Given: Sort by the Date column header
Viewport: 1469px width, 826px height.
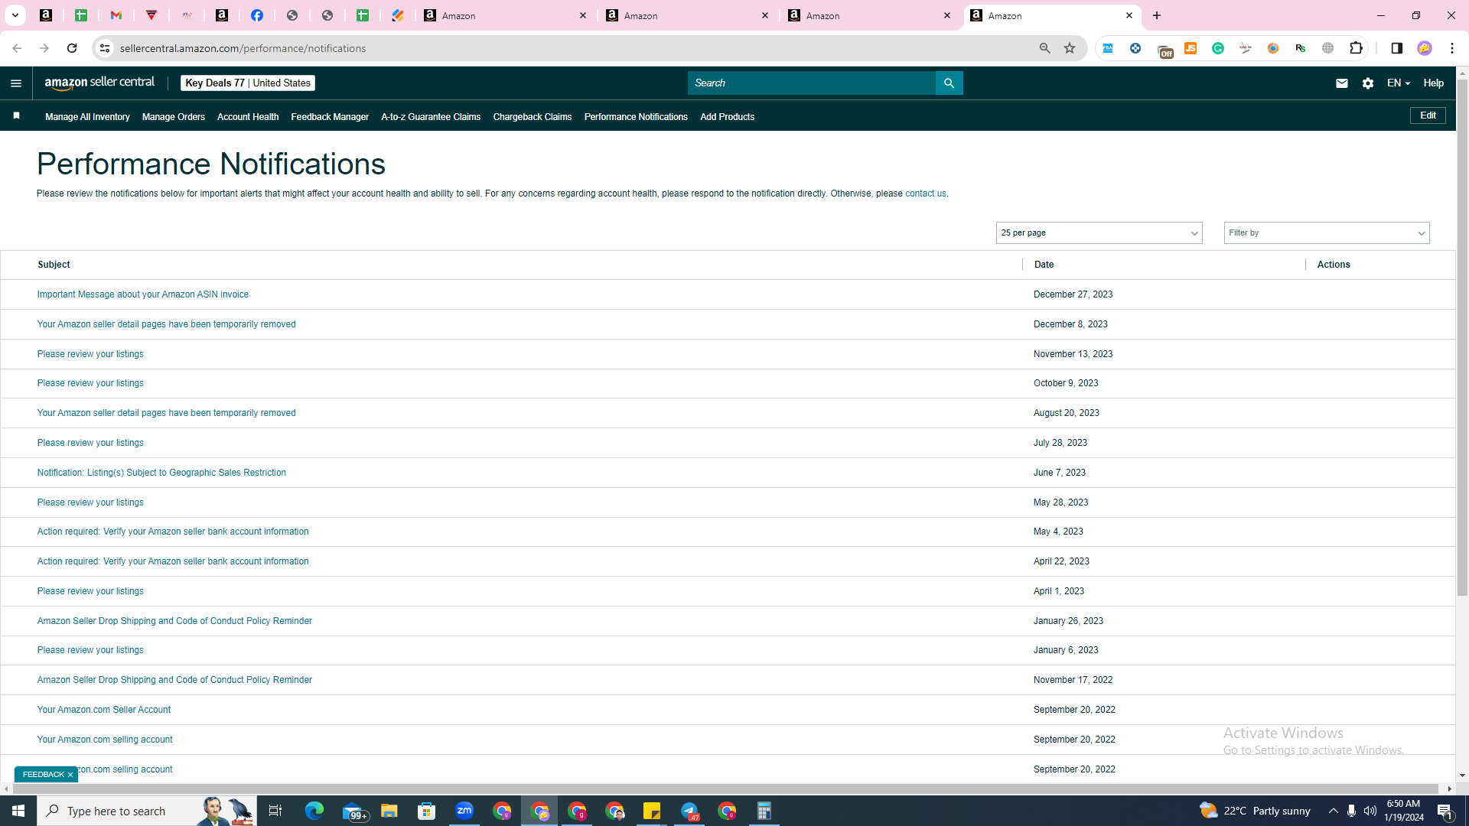Looking at the screenshot, I should pyautogui.click(x=1044, y=265).
